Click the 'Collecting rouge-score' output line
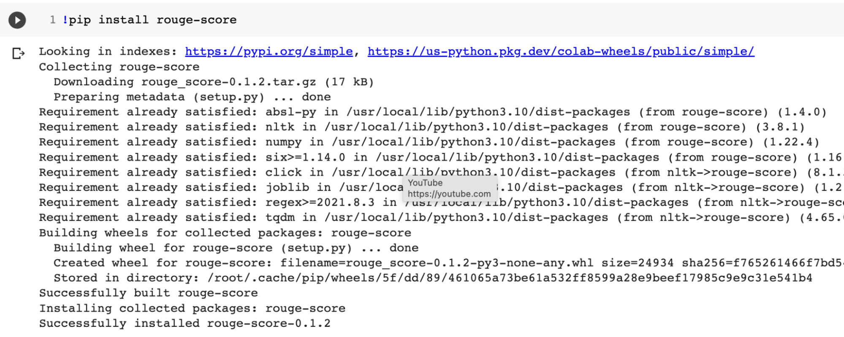844x337 pixels. pyautogui.click(x=119, y=67)
